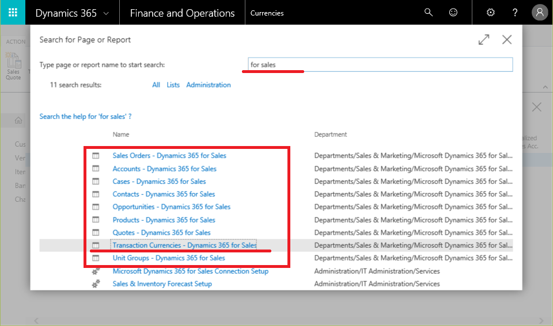Click list icon beside Transaction Currencies
The image size is (553, 326).
(96, 246)
